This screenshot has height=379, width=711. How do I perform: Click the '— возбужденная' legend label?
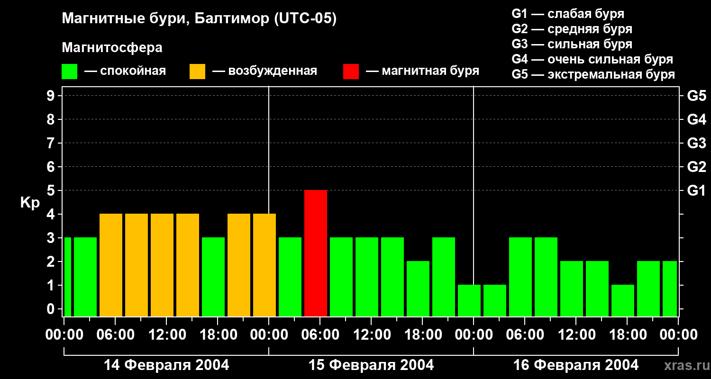pyautogui.click(x=264, y=72)
